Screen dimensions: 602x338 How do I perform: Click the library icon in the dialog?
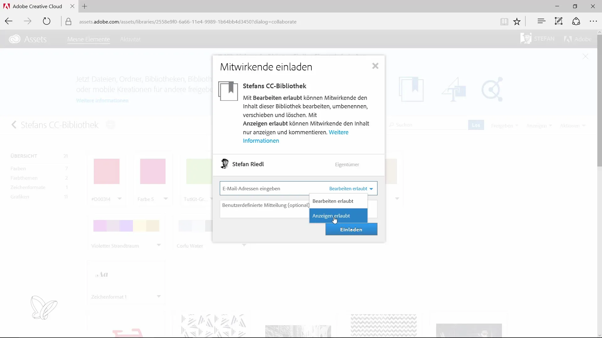tap(228, 91)
